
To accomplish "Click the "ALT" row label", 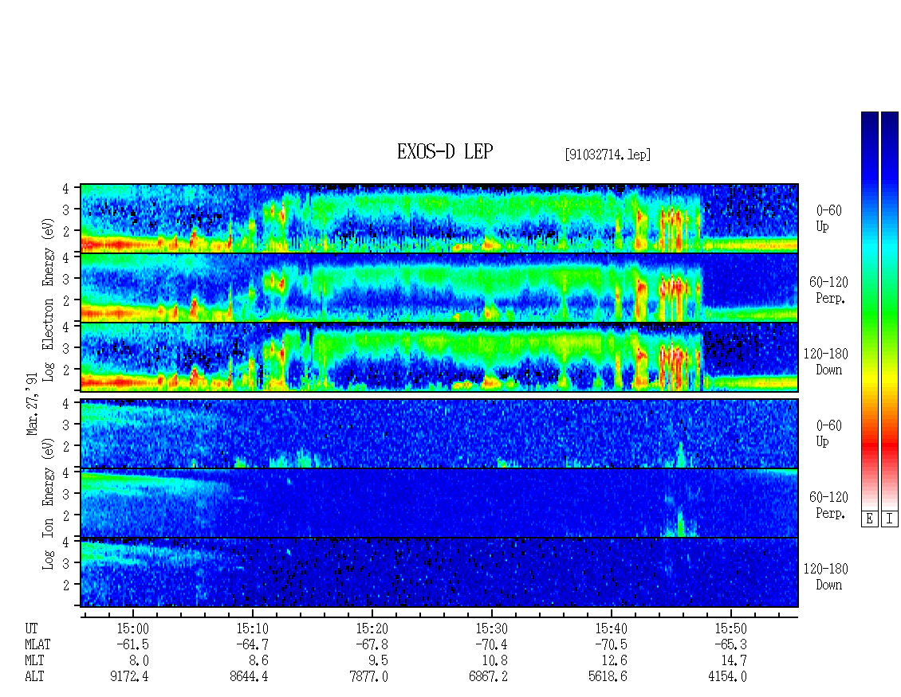I will tap(34, 677).
